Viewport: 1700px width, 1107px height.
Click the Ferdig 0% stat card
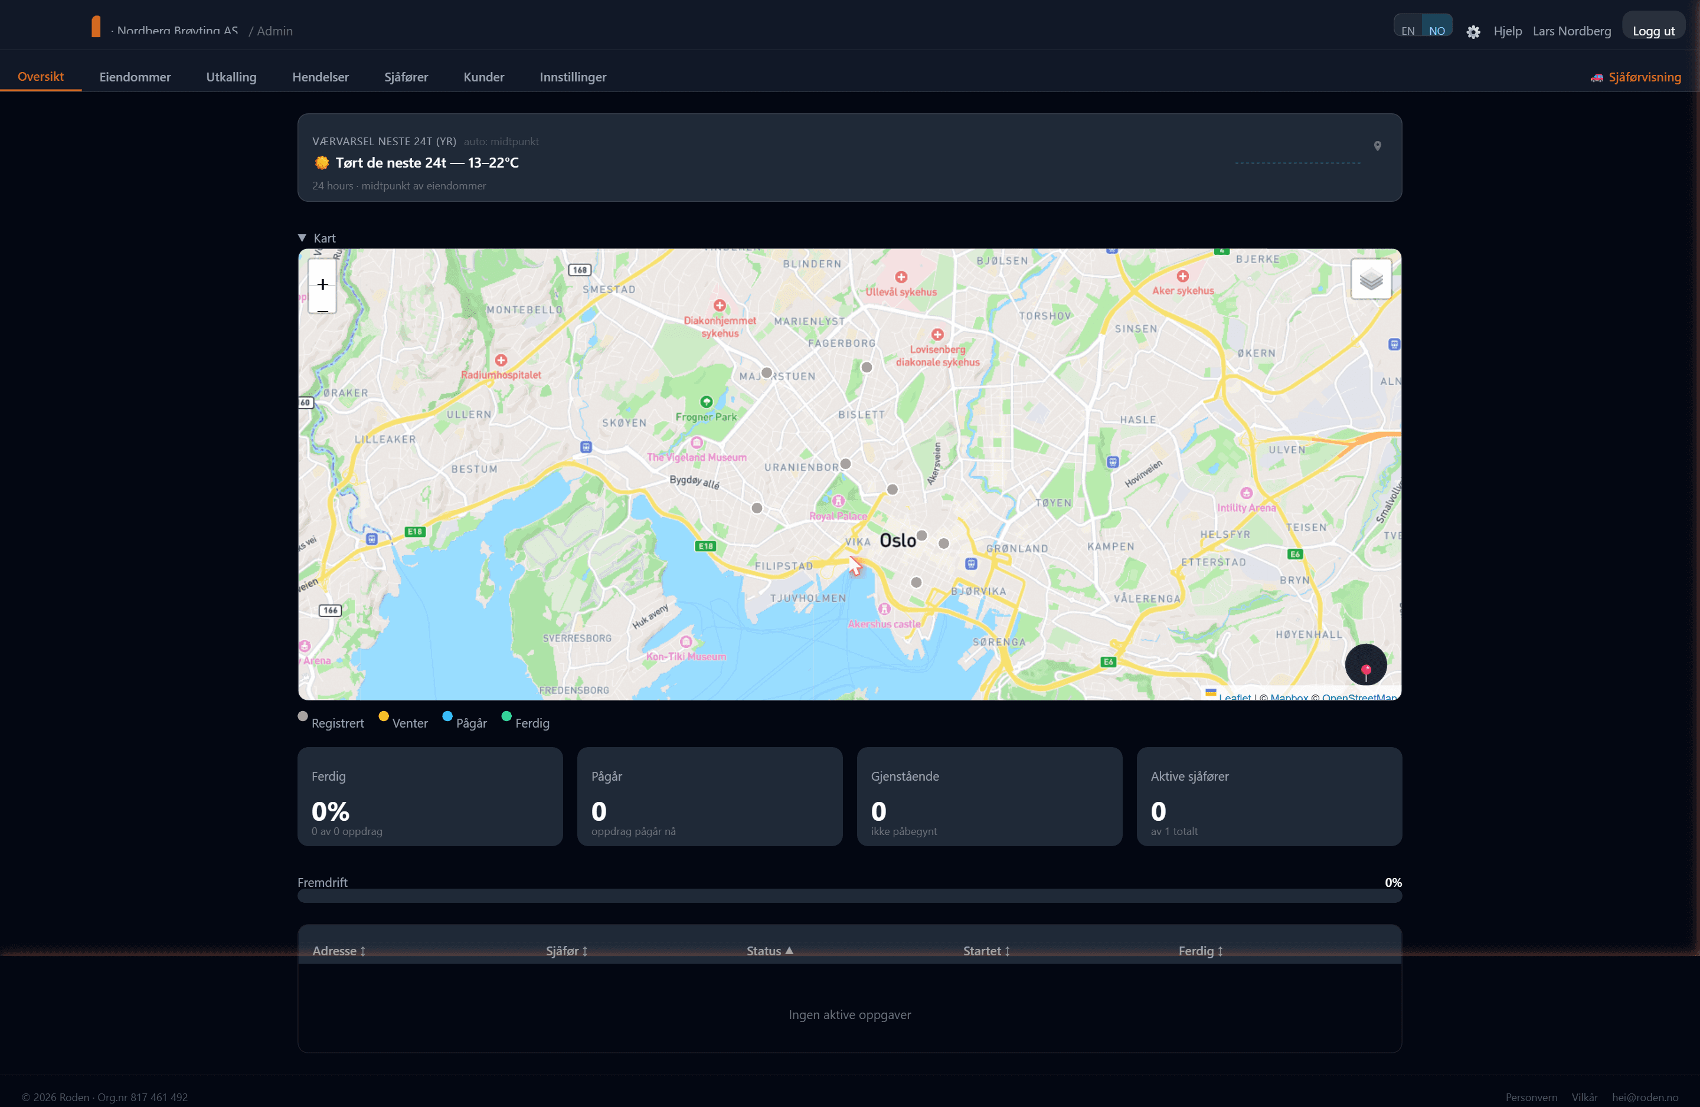coord(430,797)
